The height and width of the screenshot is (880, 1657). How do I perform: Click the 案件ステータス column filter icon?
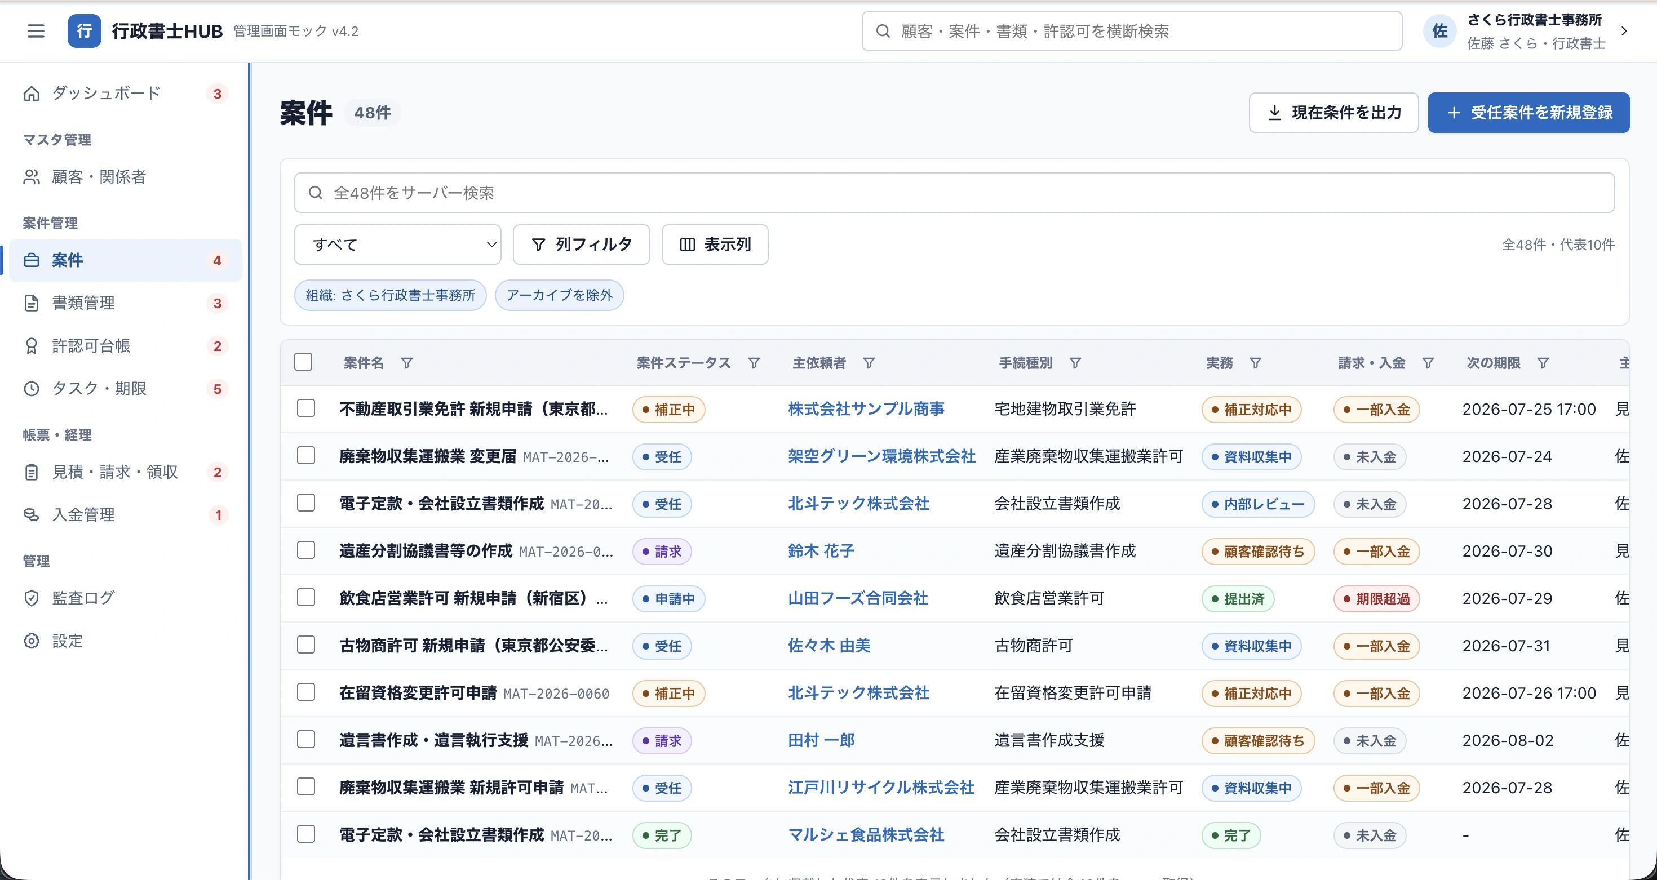754,363
